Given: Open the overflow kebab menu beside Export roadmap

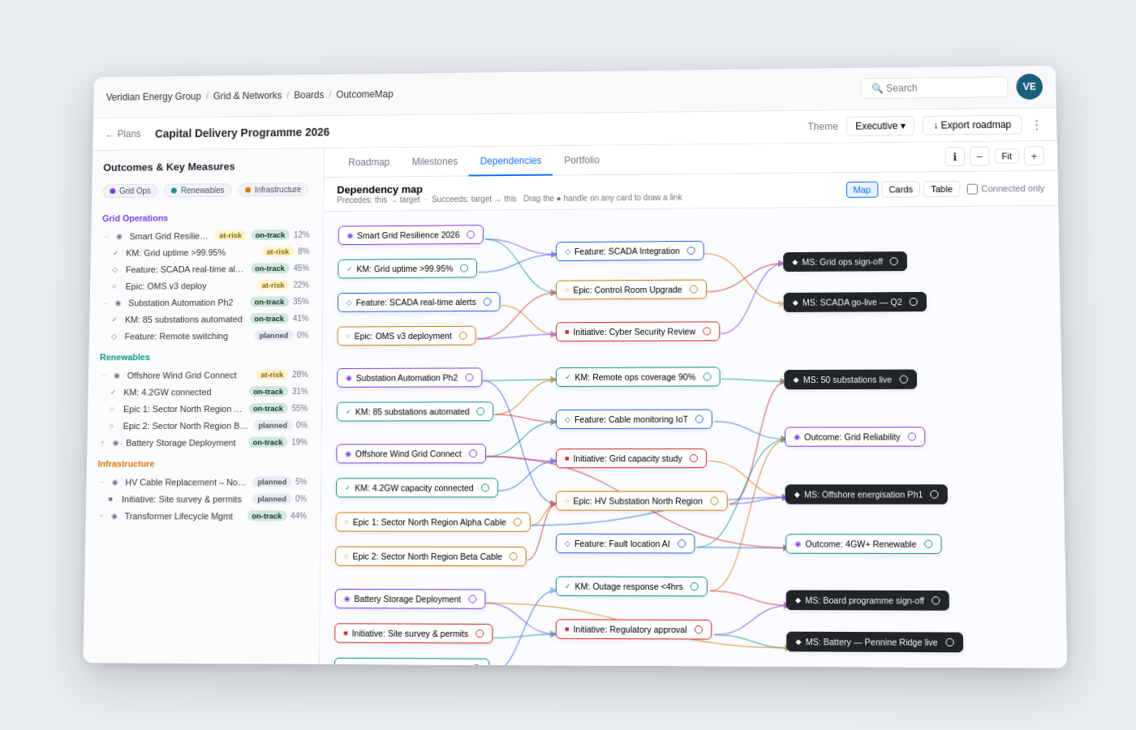Looking at the screenshot, I should tap(1036, 124).
